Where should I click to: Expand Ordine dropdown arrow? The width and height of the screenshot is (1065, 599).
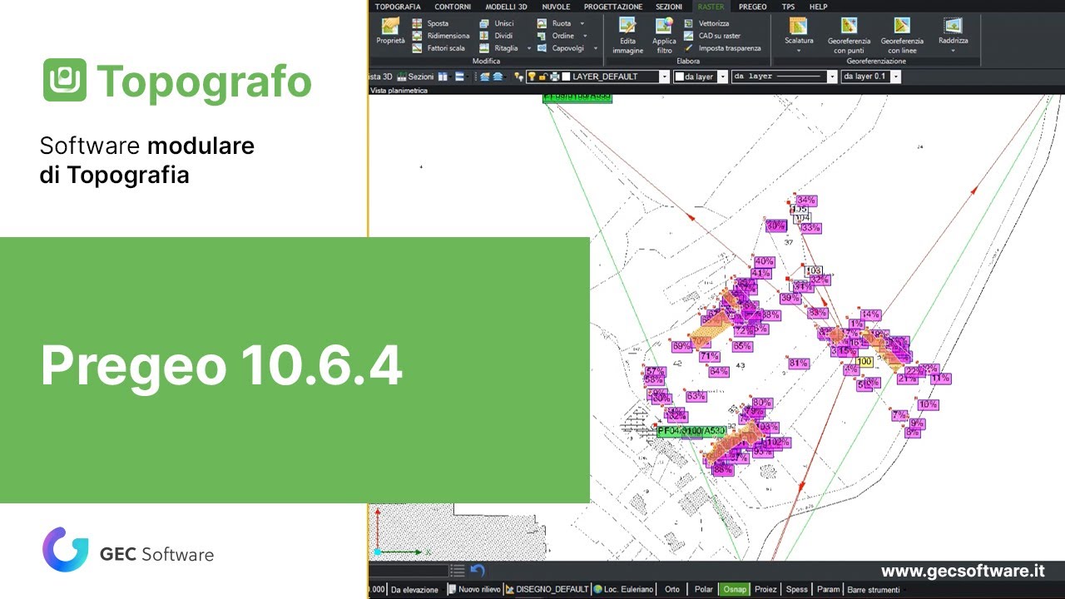point(585,36)
